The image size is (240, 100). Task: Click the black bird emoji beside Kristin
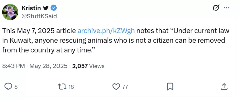(46, 8)
